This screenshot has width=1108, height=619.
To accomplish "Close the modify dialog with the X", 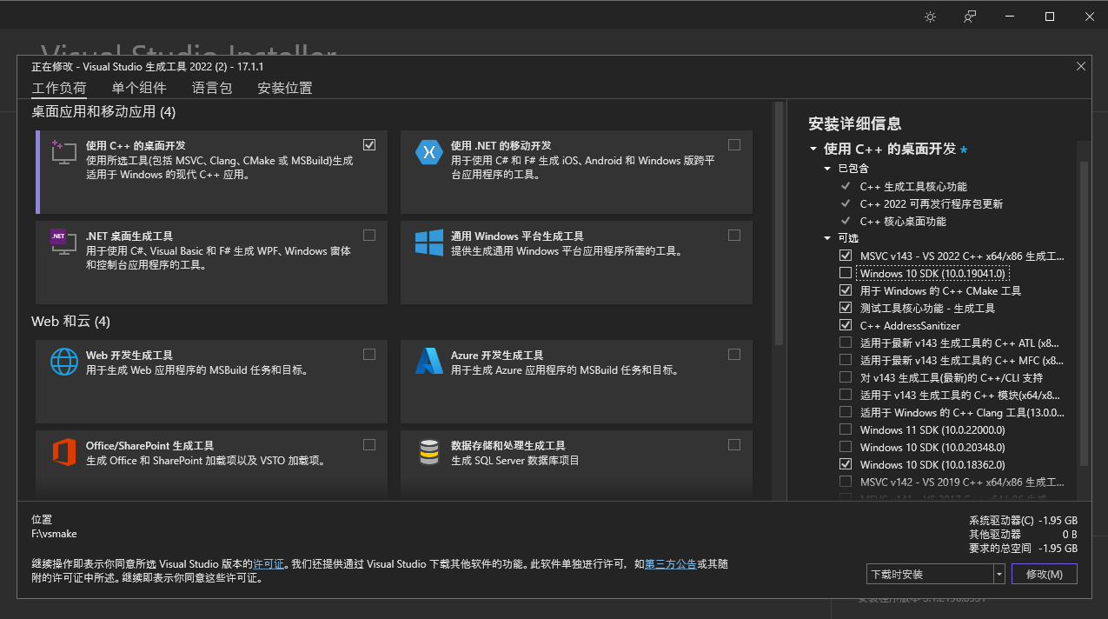I will coord(1081,66).
